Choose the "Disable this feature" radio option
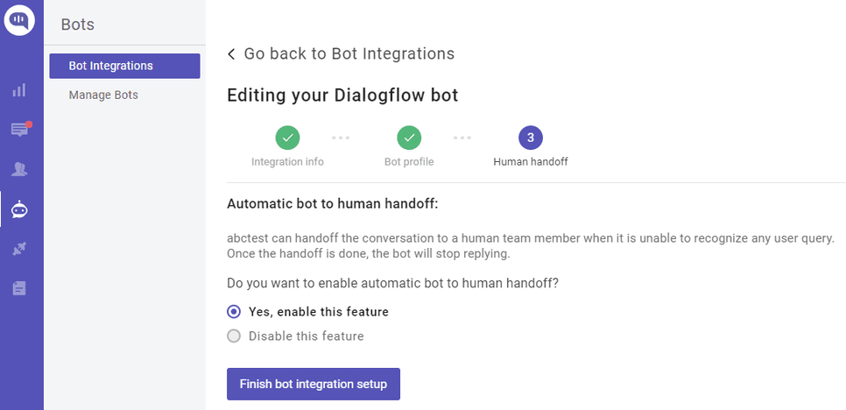 pos(234,336)
